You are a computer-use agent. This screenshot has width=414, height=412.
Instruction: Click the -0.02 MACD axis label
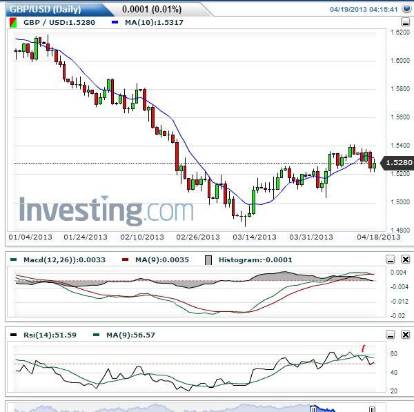click(397, 316)
